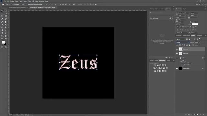The height and width of the screenshot is (116, 207).
Task: Select the Lasso tool
Action: click(2, 14)
